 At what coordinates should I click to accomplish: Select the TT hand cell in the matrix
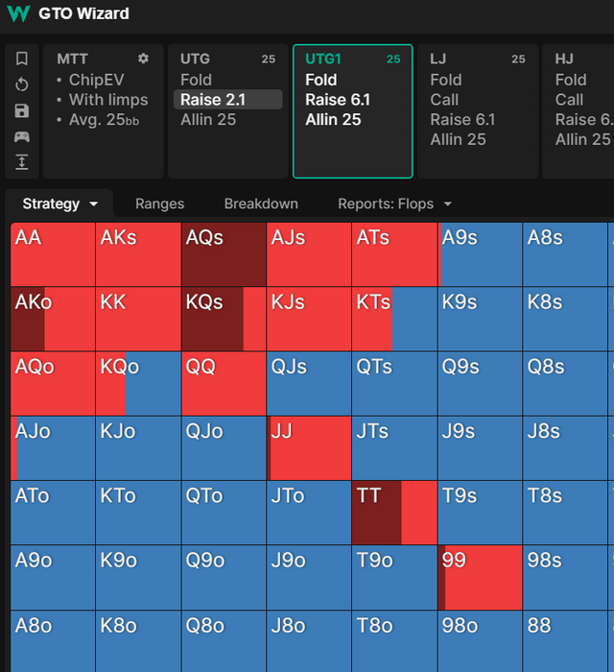394,513
